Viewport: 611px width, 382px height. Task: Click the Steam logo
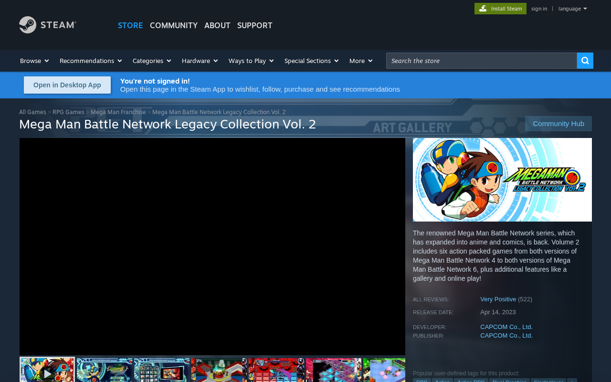[48, 25]
